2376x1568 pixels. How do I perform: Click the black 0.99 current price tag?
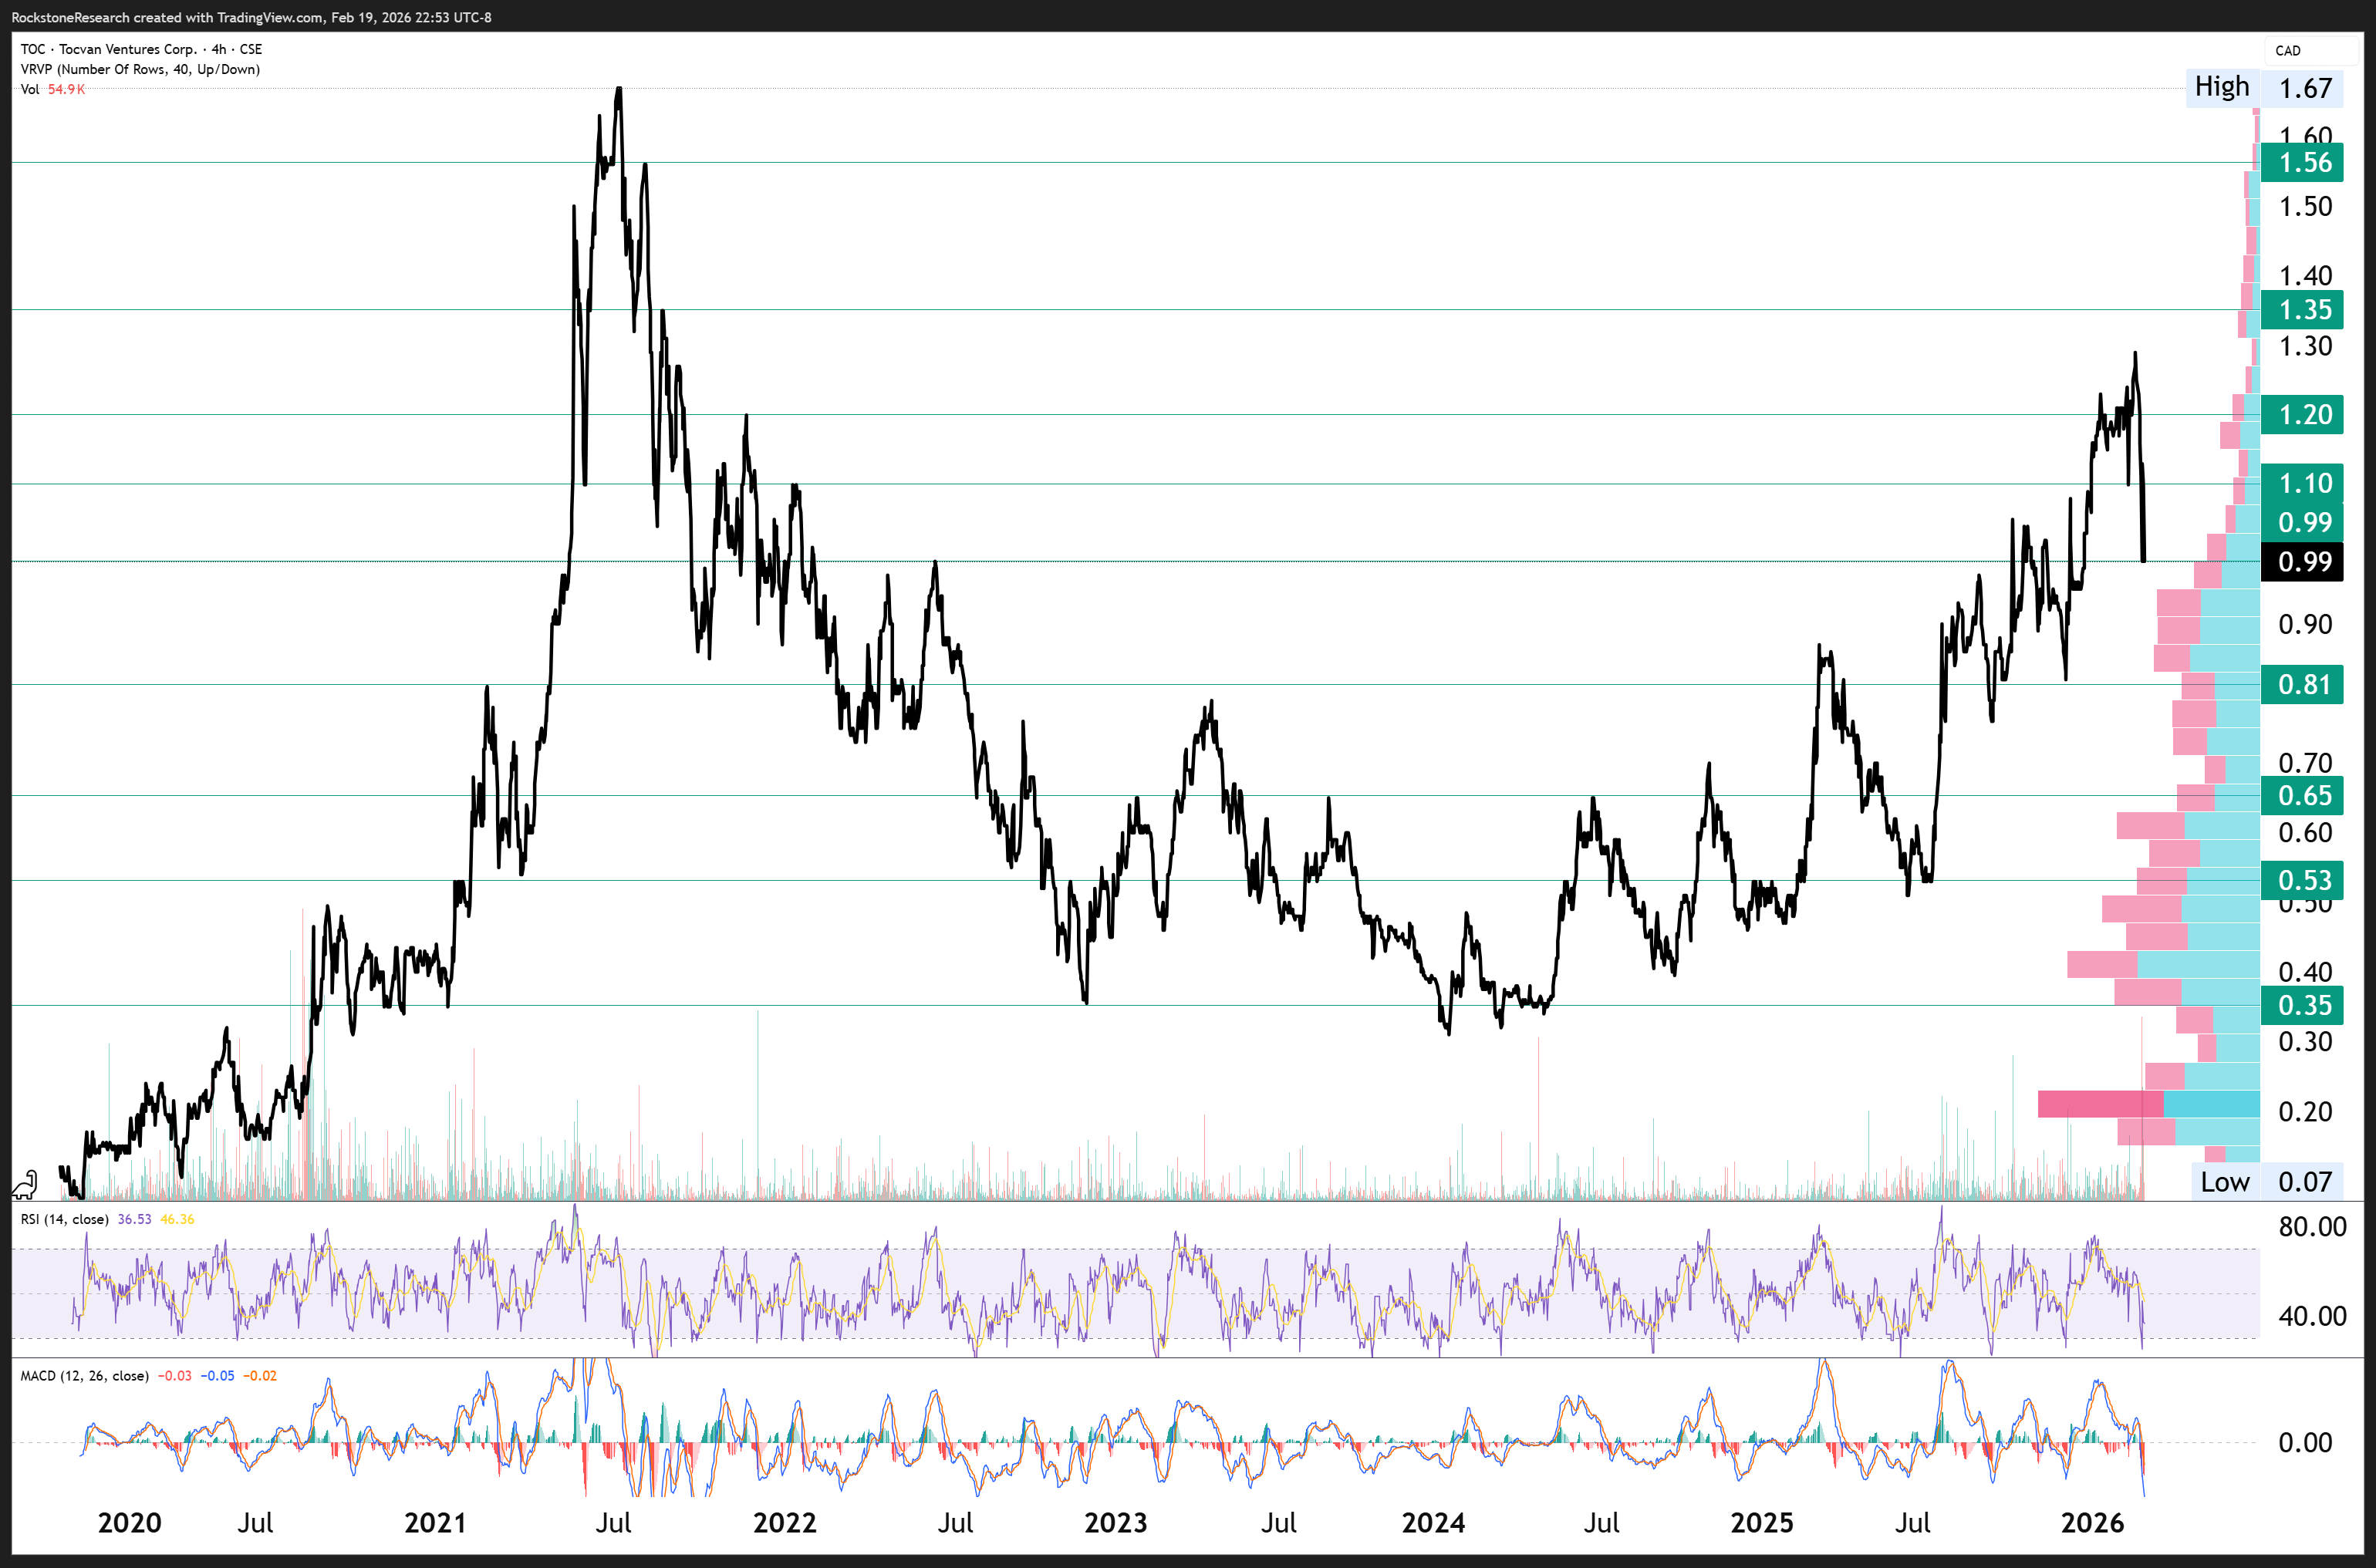tap(2302, 562)
